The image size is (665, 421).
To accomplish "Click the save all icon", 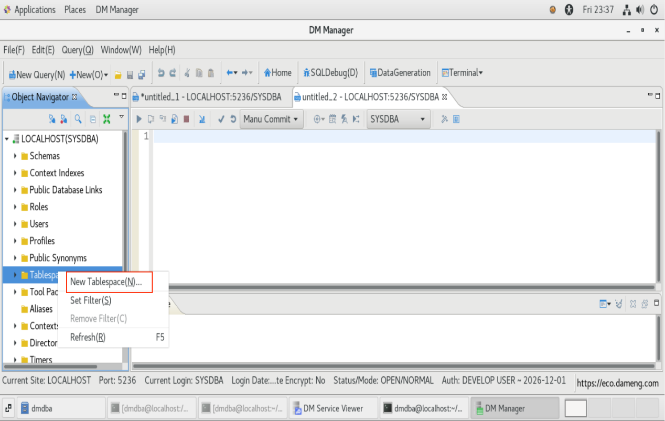I will click(142, 74).
